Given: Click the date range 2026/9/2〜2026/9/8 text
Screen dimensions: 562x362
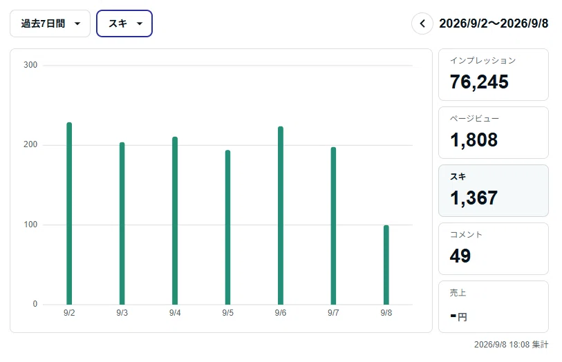Looking at the screenshot, I should click(494, 23).
